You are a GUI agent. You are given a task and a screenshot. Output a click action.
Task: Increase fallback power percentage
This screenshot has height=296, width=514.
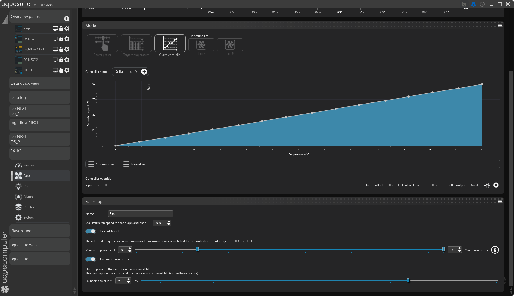pos(129,279)
